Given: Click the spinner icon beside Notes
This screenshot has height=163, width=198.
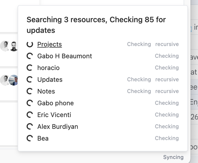Looking at the screenshot, I should [30, 91].
